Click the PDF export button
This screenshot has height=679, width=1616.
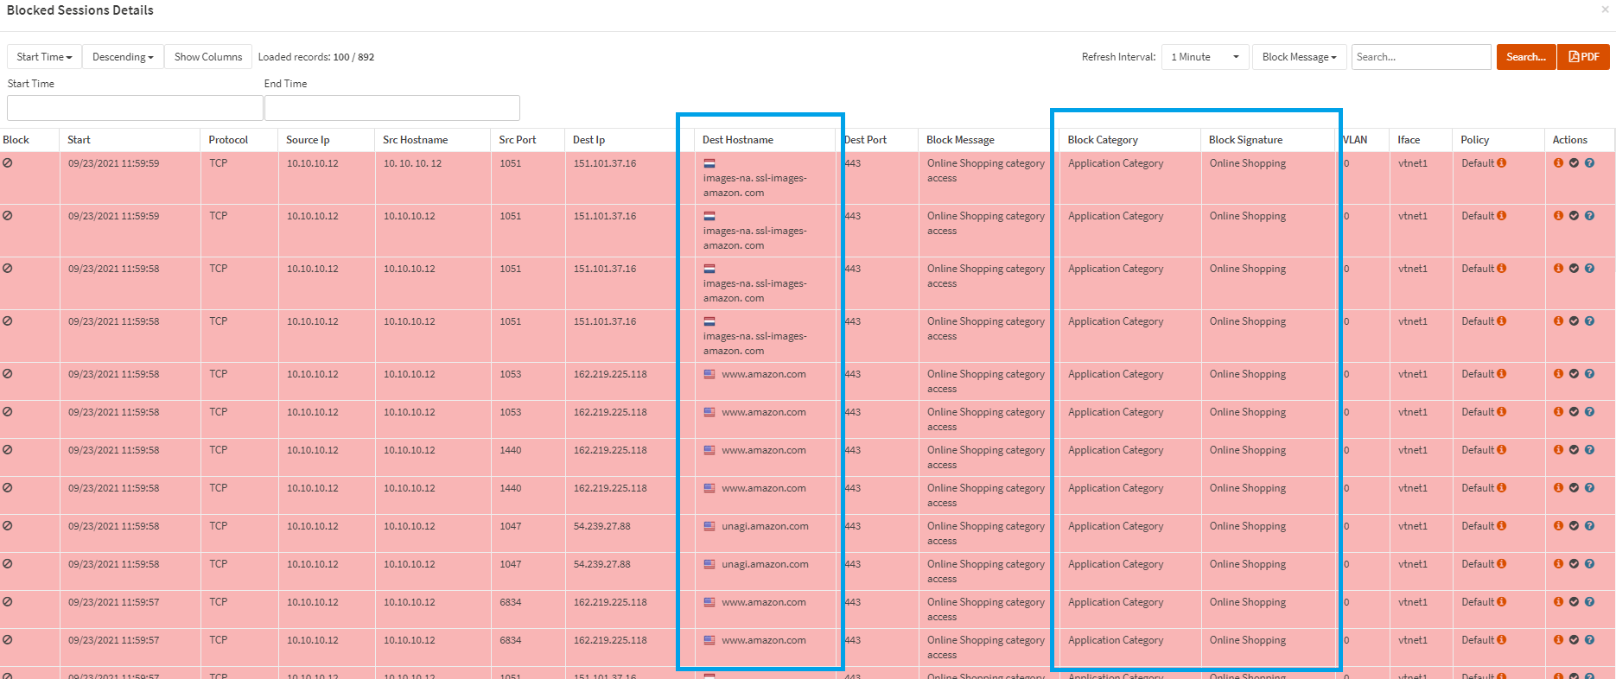tap(1583, 57)
